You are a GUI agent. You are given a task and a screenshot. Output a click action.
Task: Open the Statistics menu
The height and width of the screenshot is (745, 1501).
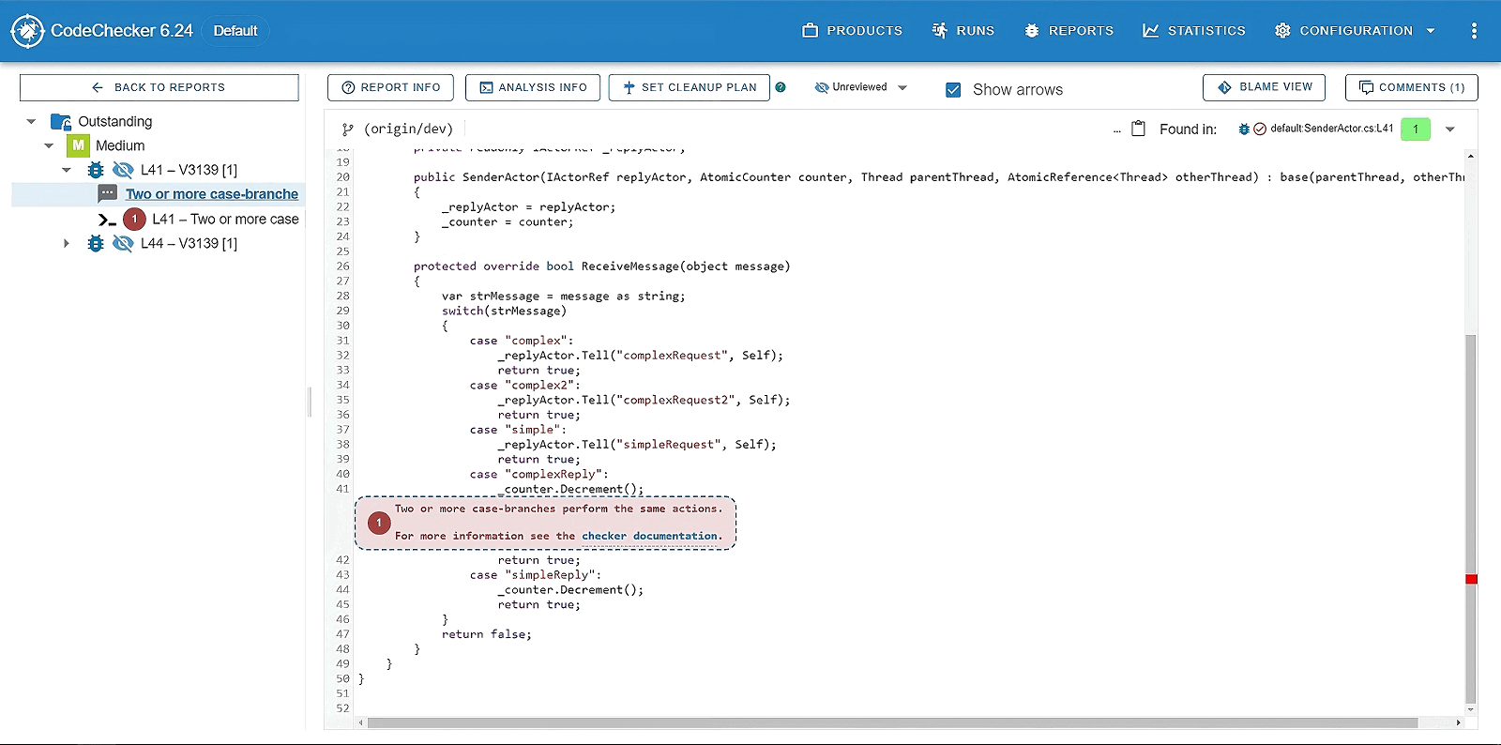pos(1194,31)
